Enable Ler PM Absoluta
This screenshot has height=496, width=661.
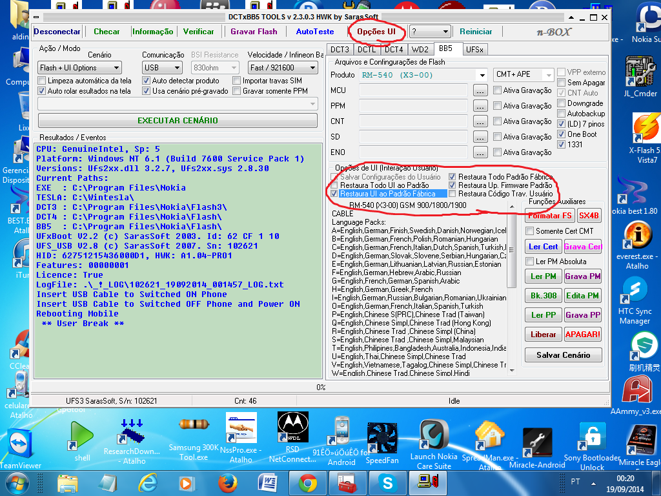coord(530,262)
